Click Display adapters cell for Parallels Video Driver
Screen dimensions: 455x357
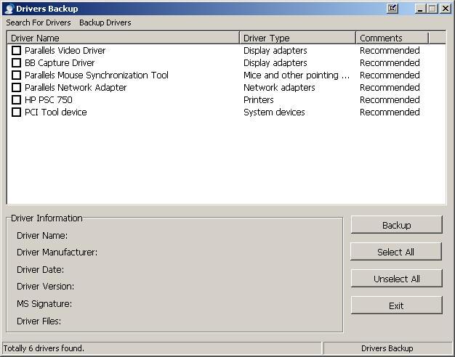[x=275, y=50]
